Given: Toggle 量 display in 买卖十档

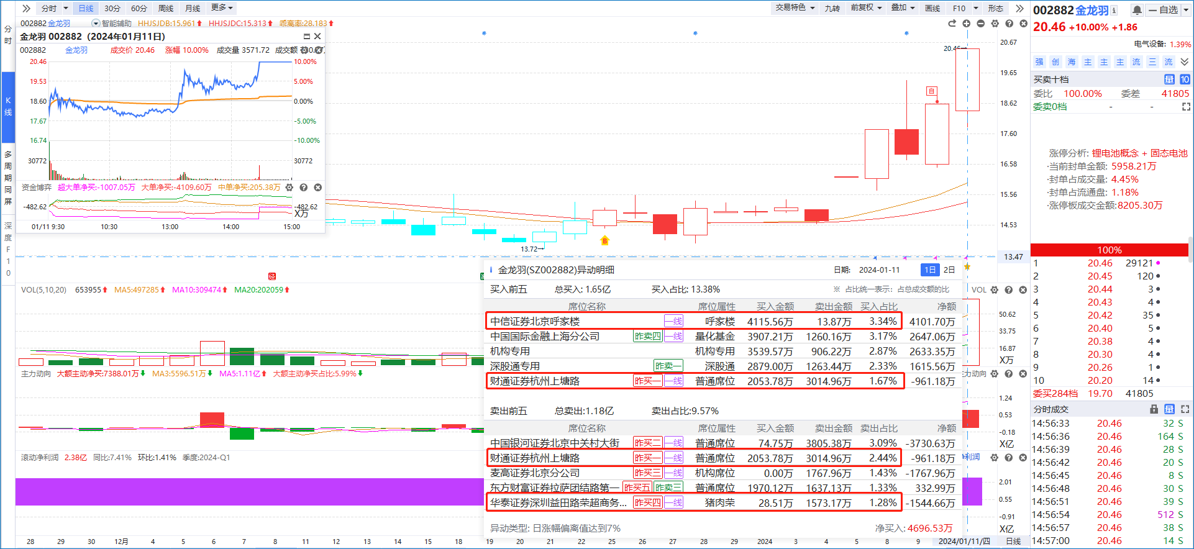Looking at the screenshot, I should pos(1169,79).
